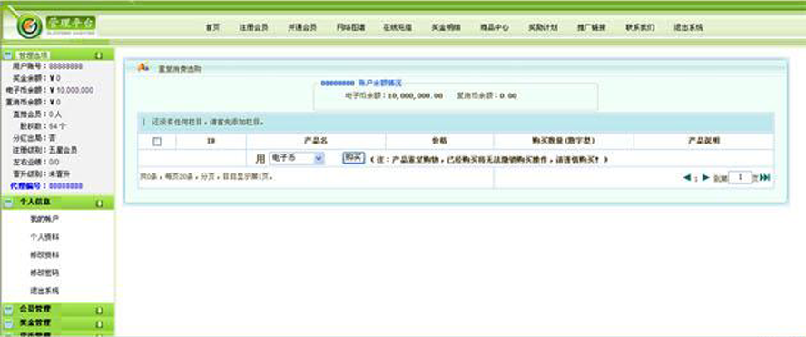Click 退出系统 in the top navigation bar
The width and height of the screenshot is (806, 337).
point(688,27)
